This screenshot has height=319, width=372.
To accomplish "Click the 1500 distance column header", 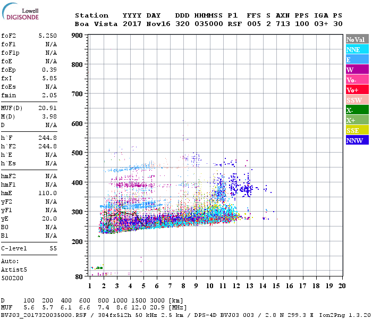I will 139,300.
